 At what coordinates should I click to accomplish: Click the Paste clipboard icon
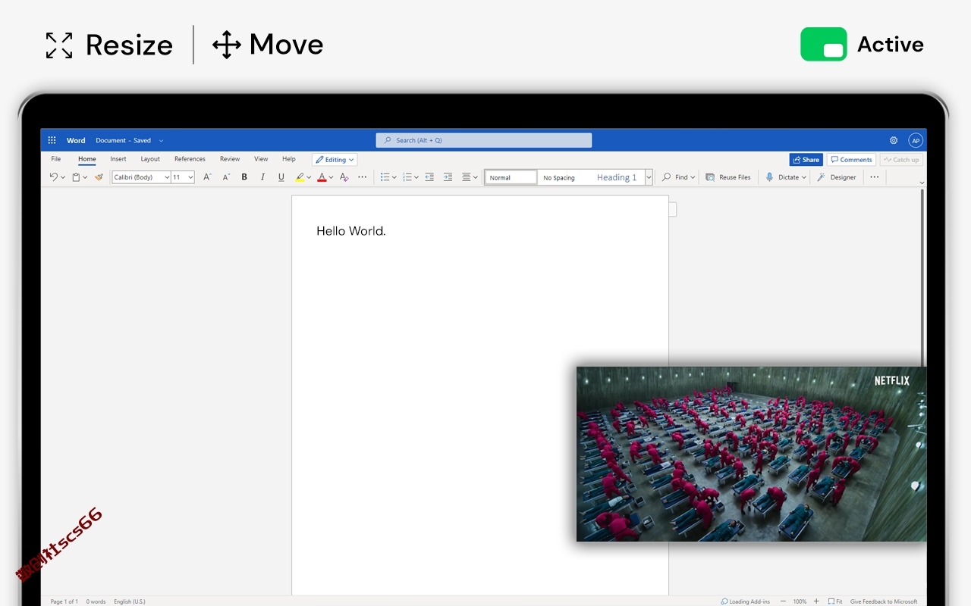click(x=76, y=177)
